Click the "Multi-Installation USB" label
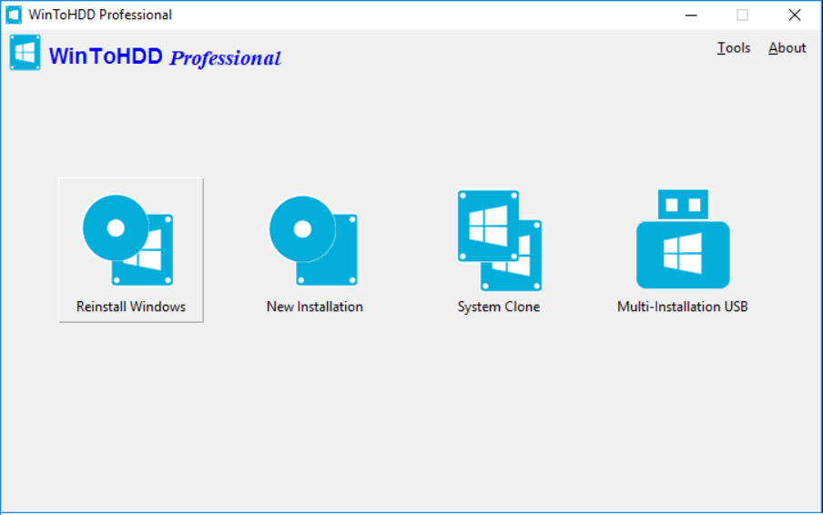 (682, 307)
